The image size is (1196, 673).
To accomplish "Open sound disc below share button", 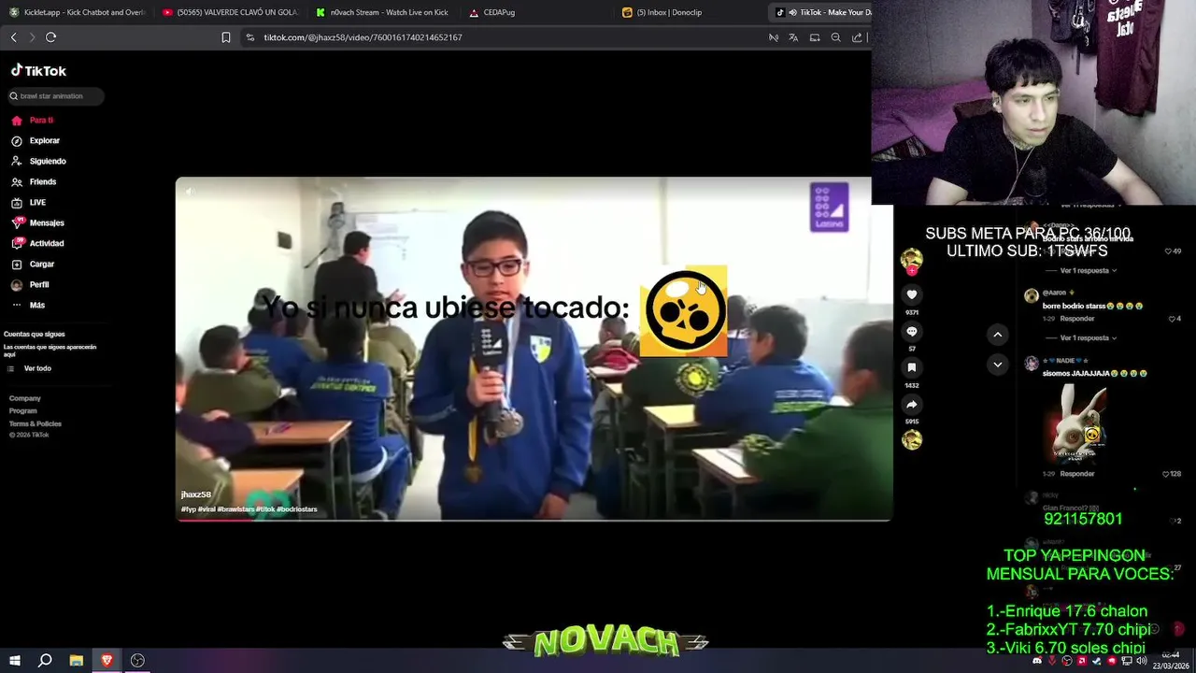I will tap(912, 439).
